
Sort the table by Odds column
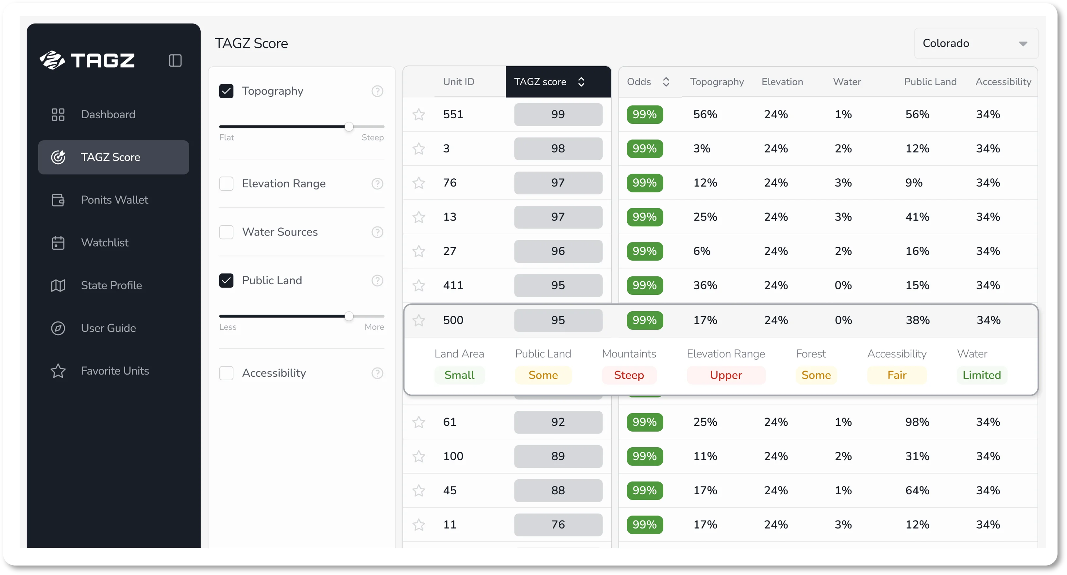pos(666,82)
